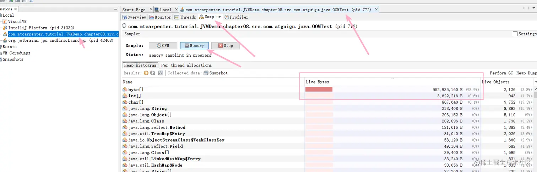The width and height of the screenshot is (537, 172).
Task: Open the Threads subtab
Action: click(185, 17)
